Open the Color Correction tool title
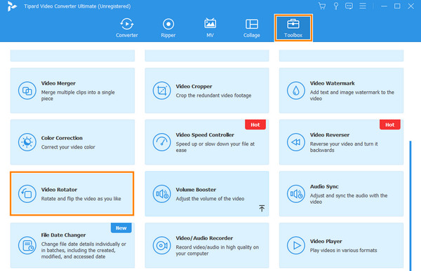This screenshot has height=271, width=421. click(62, 138)
